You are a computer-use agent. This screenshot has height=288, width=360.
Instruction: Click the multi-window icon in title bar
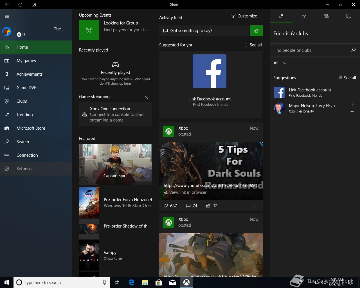tap(34, 4)
